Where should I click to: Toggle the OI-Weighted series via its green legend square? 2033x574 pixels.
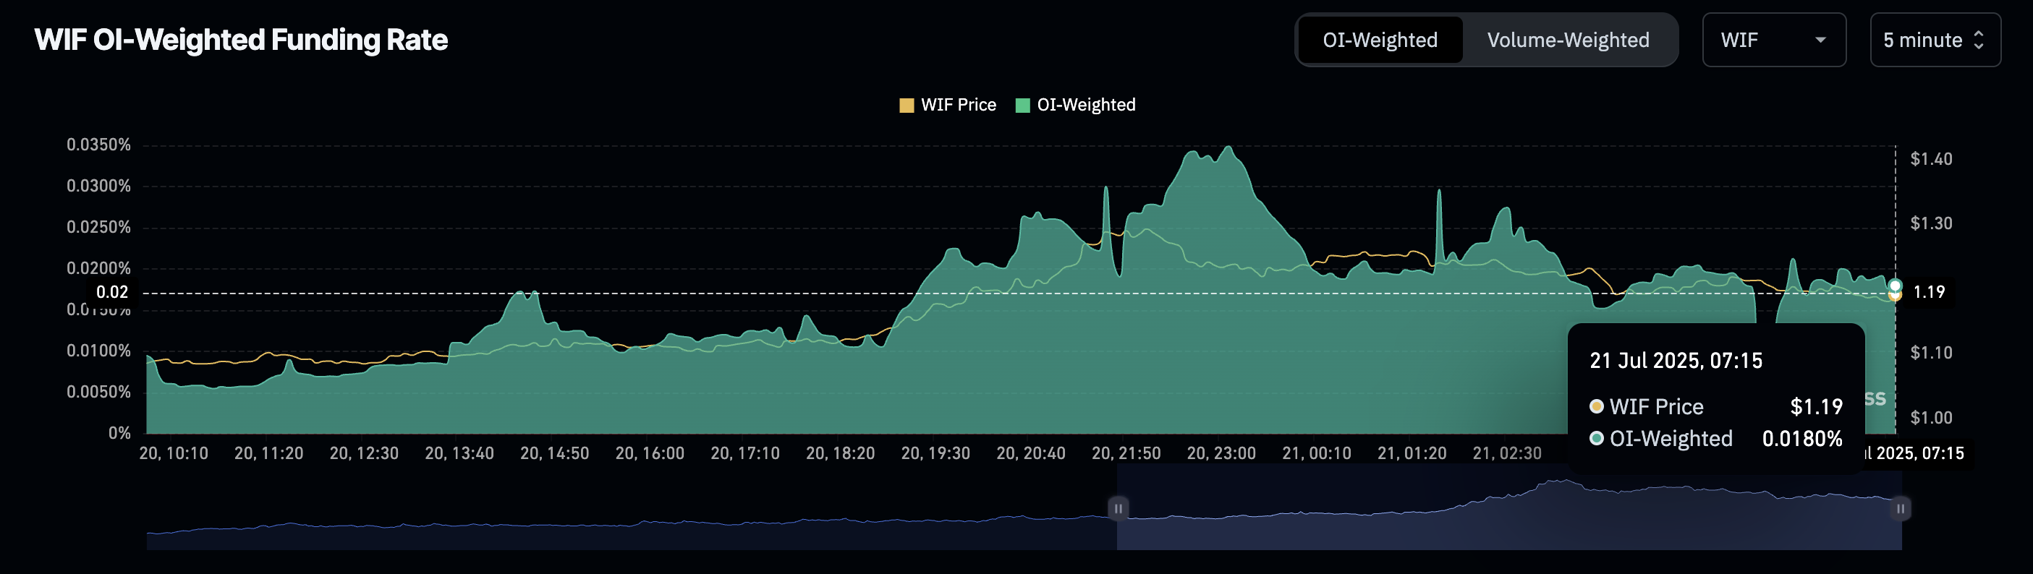(1022, 106)
